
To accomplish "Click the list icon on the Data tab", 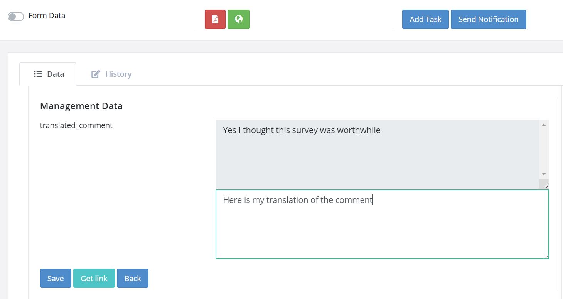I will click(37, 74).
